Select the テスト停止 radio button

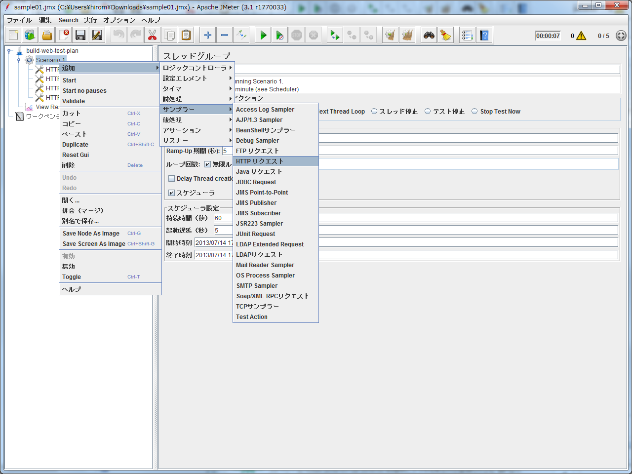click(x=428, y=111)
